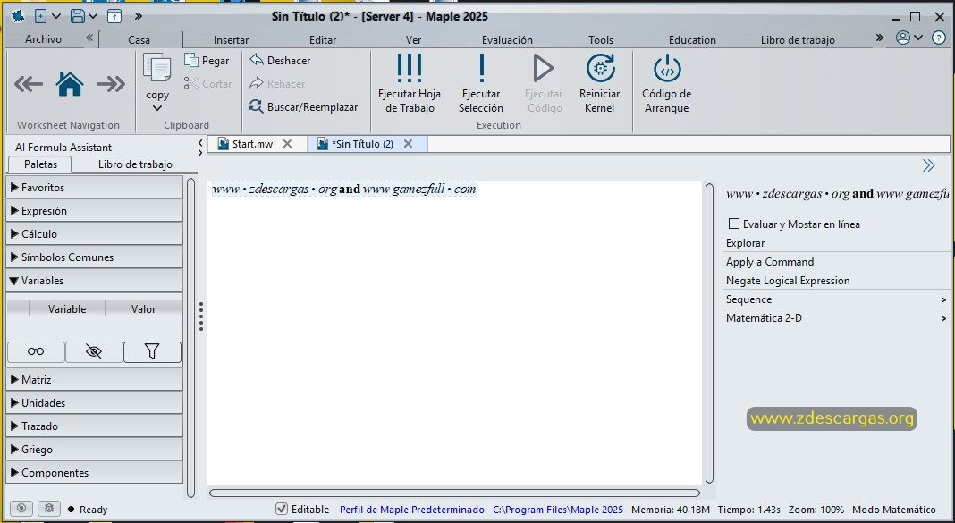The width and height of the screenshot is (955, 523).
Task: Run Ejecutar Hoja de Trabajo
Action: pos(410,83)
